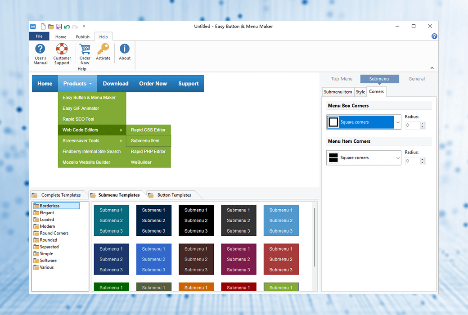The image size is (468, 315).
Task: Click Order Now in the blue preview menu
Action: [x=153, y=84]
